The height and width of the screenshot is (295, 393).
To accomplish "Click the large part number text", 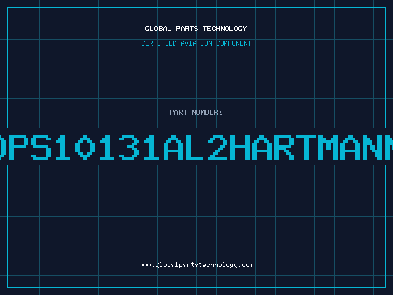I will pos(196,147).
